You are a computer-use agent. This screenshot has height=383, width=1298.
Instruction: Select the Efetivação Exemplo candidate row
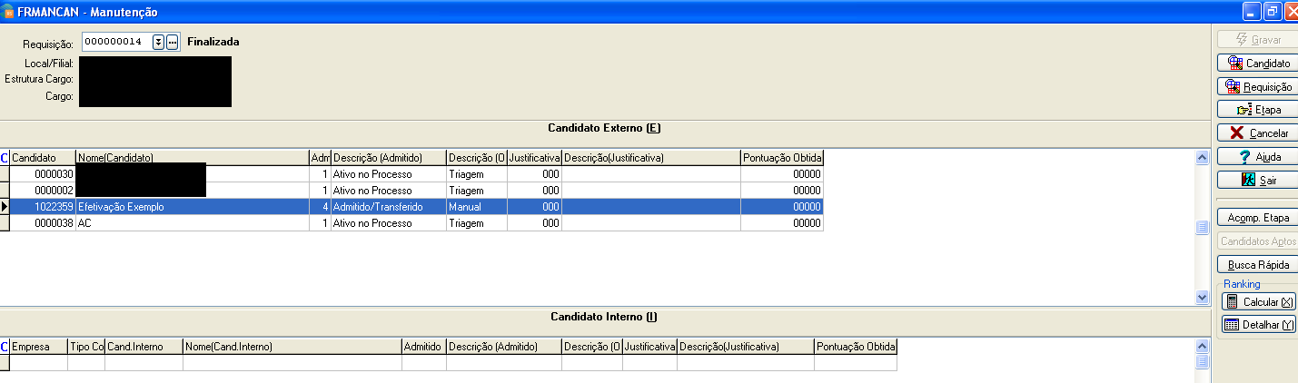(x=191, y=207)
